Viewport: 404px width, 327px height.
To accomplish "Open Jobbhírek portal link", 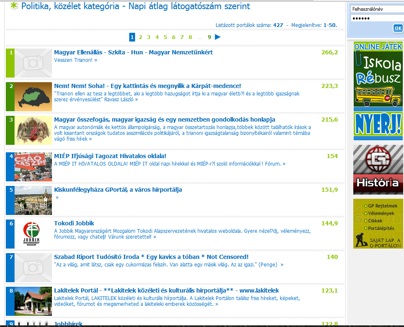I will tap(68, 324).
